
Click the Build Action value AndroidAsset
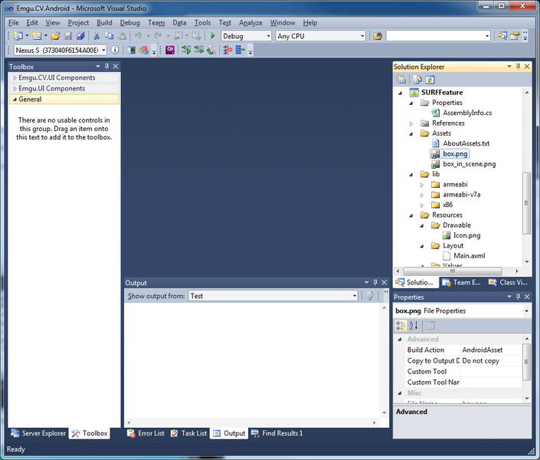point(482,350)
